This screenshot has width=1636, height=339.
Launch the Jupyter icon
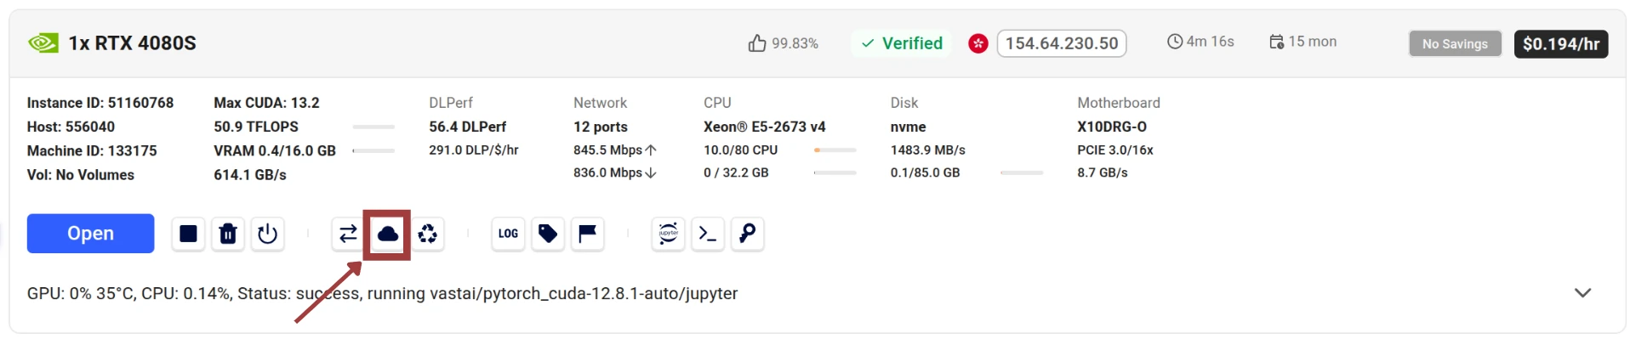[669, 234]
